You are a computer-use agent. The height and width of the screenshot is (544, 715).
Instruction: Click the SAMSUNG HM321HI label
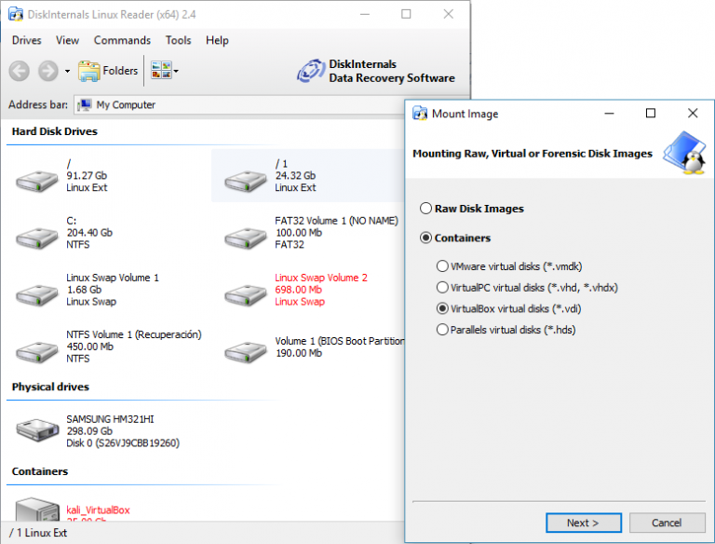[110, 419]
